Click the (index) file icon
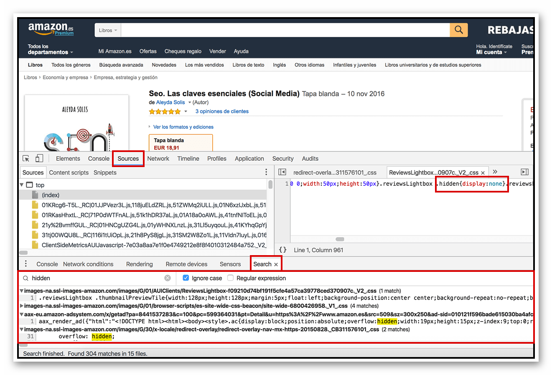Viewport: 552px width, 375px height. [36, 195]
